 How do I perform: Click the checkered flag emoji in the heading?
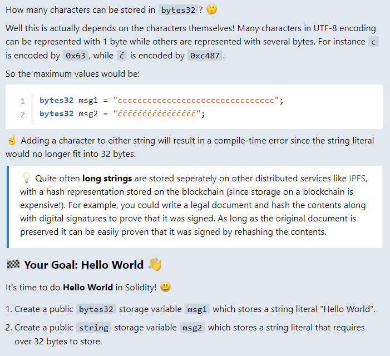(x=13, y=265)
